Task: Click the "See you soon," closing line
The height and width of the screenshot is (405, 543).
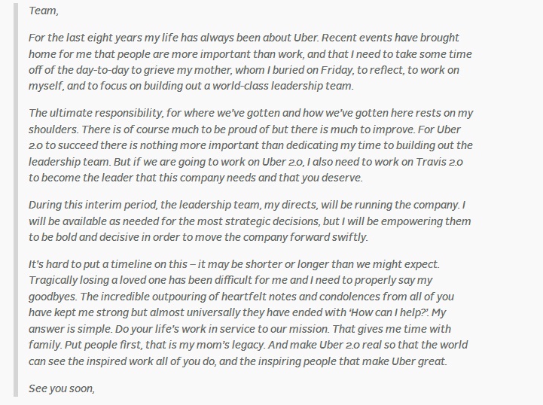Action: click(x=61, y=388)
